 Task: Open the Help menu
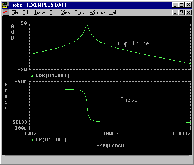pos(114,12)
